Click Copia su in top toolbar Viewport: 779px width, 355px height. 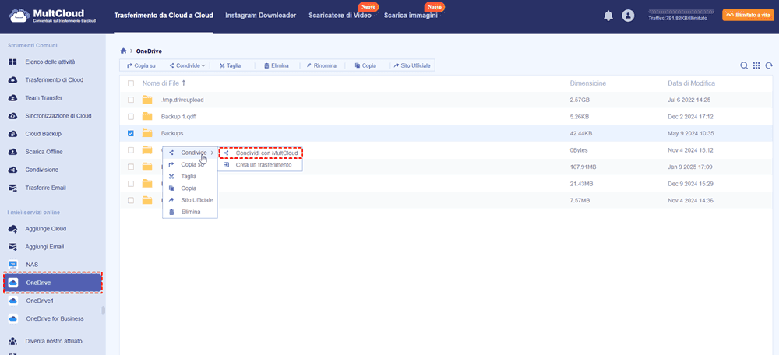141,65
